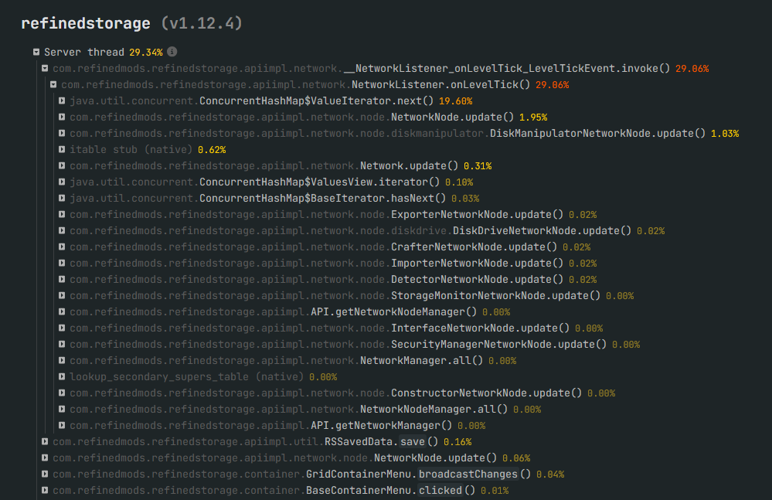The width and height of the screenshot is (772, 500).
Task: Click the 19.60% percentage value
Action: click(455, 101)
